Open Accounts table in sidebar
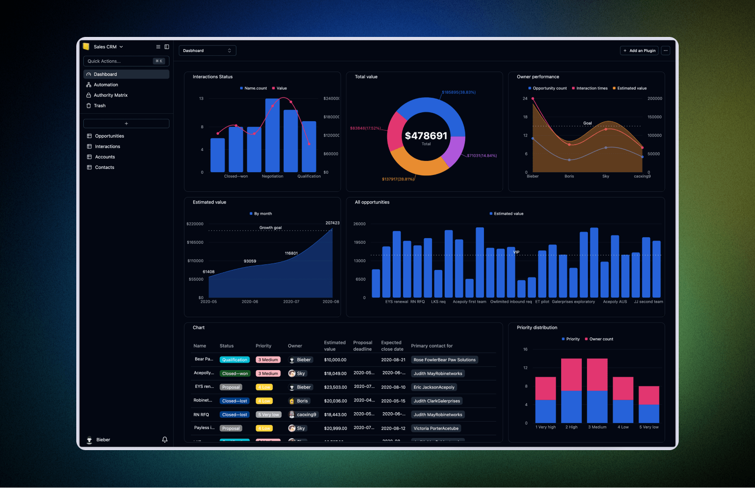The image size is (755, 488). 126,157
